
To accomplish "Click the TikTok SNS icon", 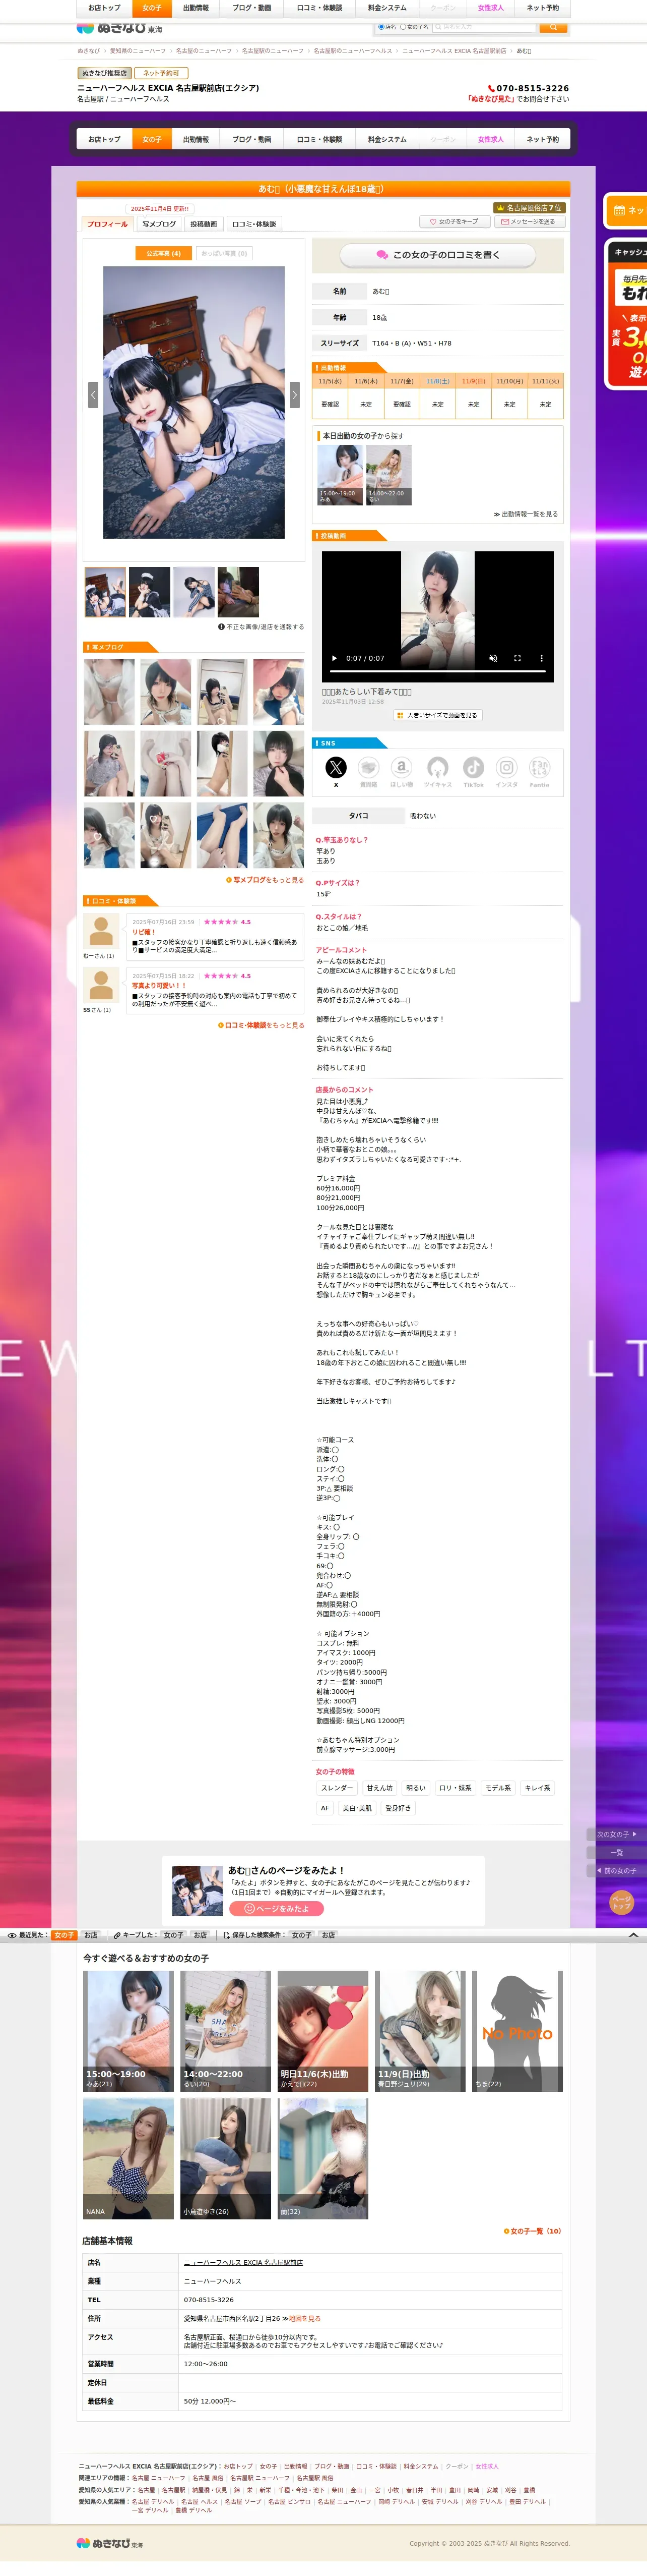I will (x=473, y=768).
